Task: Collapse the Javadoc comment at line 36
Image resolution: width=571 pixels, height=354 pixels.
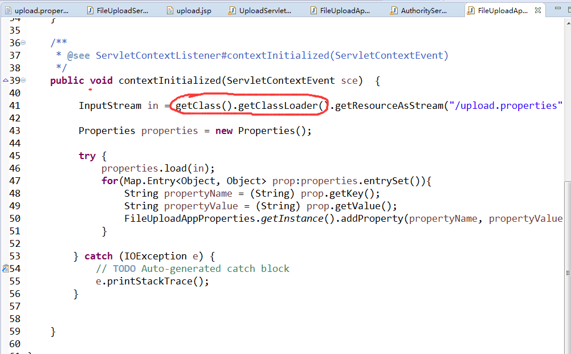Action: point(23,43)
